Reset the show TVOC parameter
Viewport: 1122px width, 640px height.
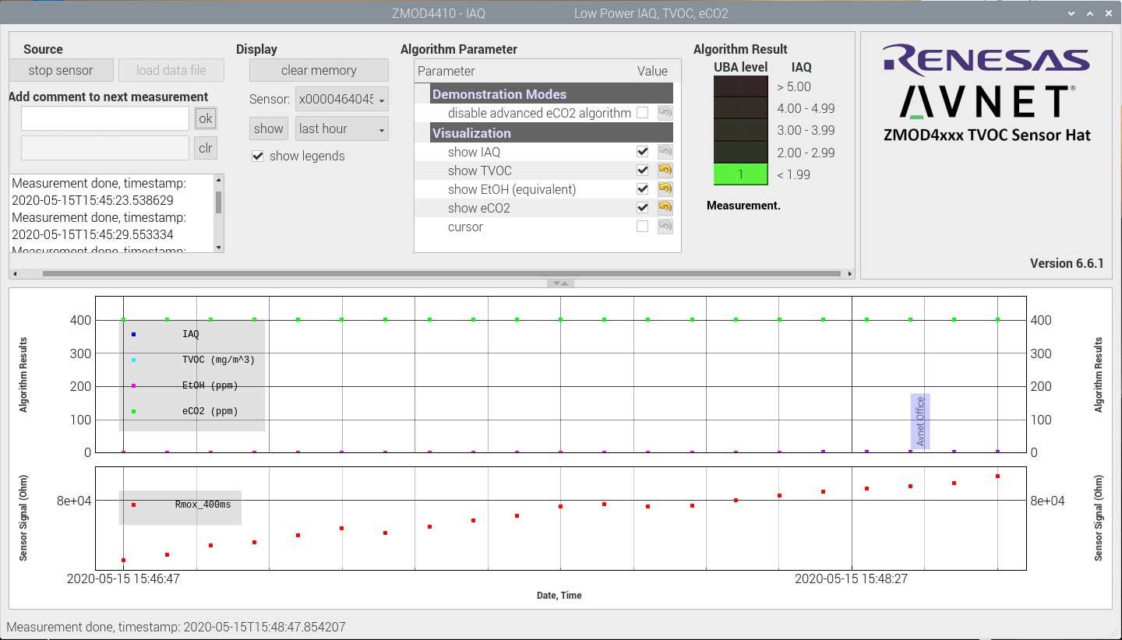coord(665,171)
